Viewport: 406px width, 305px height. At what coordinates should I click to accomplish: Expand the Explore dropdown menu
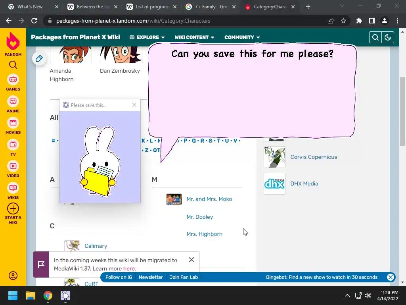tap(147, 37)
